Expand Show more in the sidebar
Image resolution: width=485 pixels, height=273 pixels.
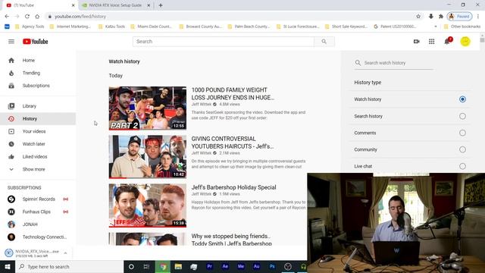[x=38, y=169]
